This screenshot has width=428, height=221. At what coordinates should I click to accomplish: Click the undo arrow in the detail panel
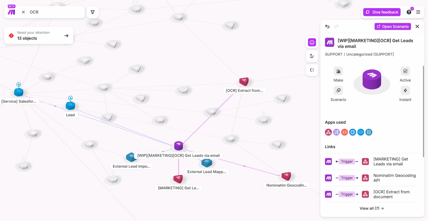click(327, 27)
